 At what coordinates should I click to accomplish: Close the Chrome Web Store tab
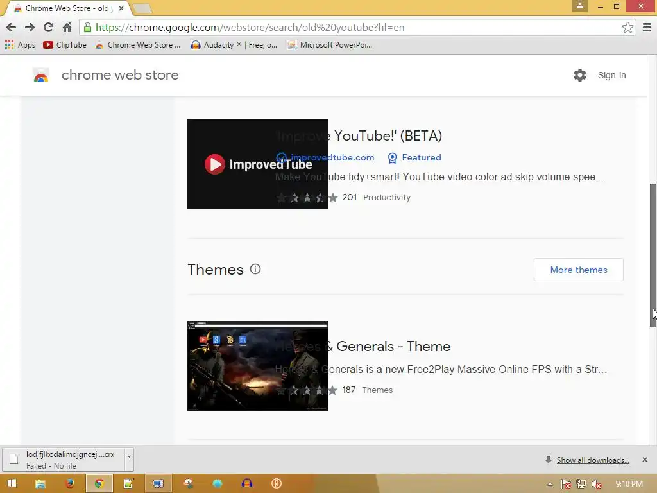121,8
